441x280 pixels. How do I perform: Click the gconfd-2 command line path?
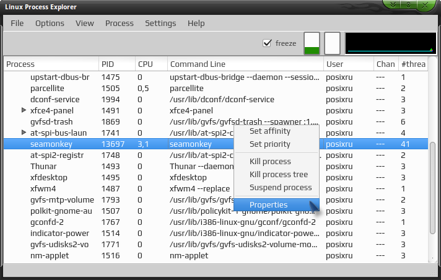[x=243, y=222]
